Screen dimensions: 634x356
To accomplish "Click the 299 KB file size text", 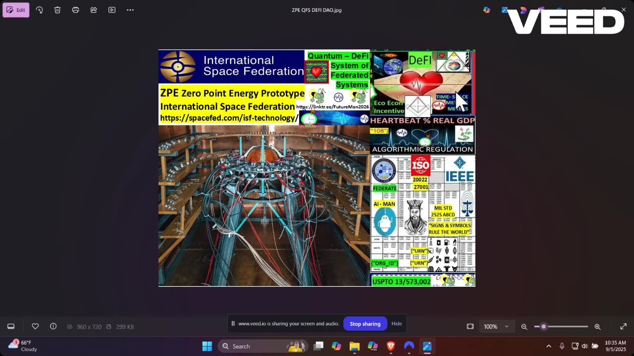I will (x=125, y=327).
